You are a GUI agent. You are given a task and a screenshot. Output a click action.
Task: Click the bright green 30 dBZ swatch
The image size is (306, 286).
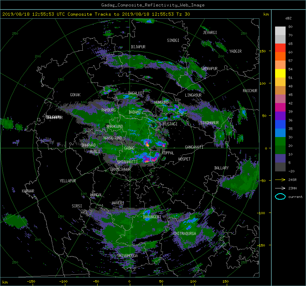click(280, 141)
